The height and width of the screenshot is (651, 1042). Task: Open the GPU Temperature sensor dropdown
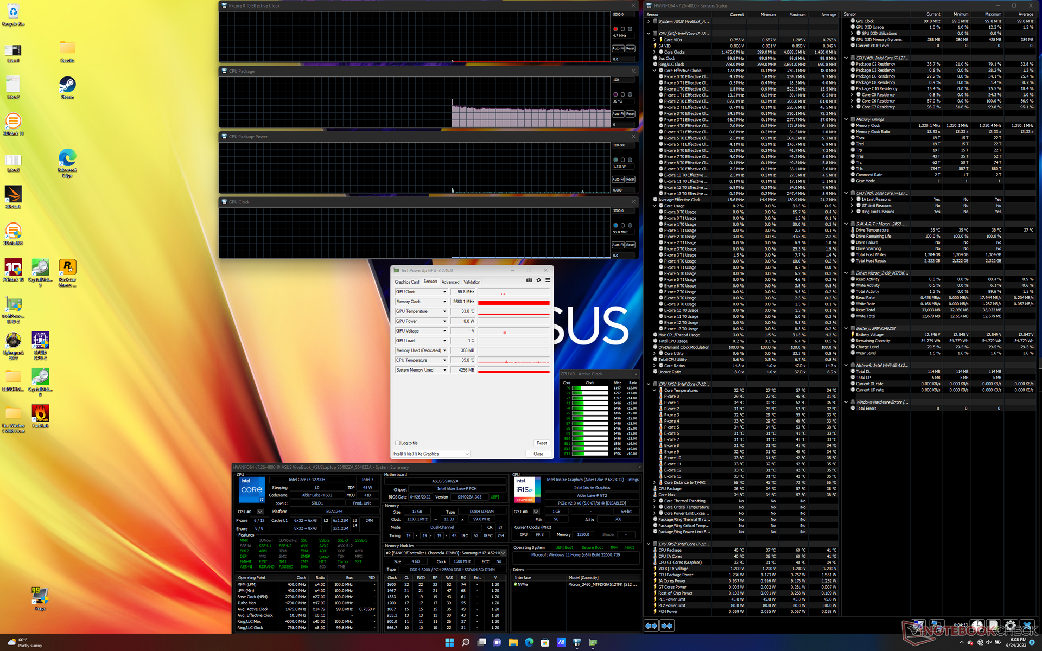[x=444, y=311]
